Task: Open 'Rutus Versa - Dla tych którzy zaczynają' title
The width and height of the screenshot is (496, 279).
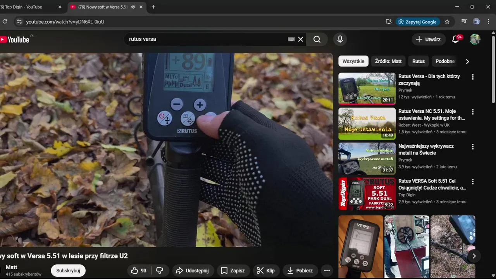Action: click(429, 80)
